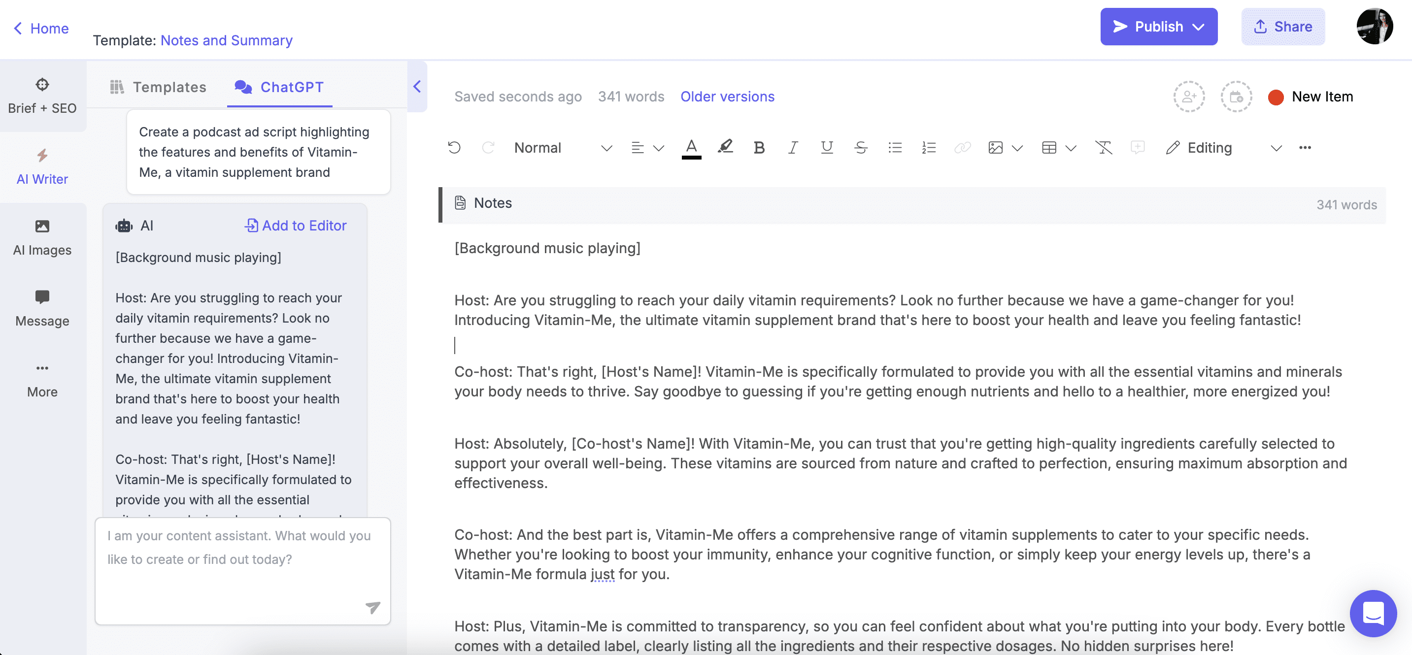This screenshot has height=655, width=1412.
Task: Open Brief + SEO panel
Action: click(x=42, y=96)
